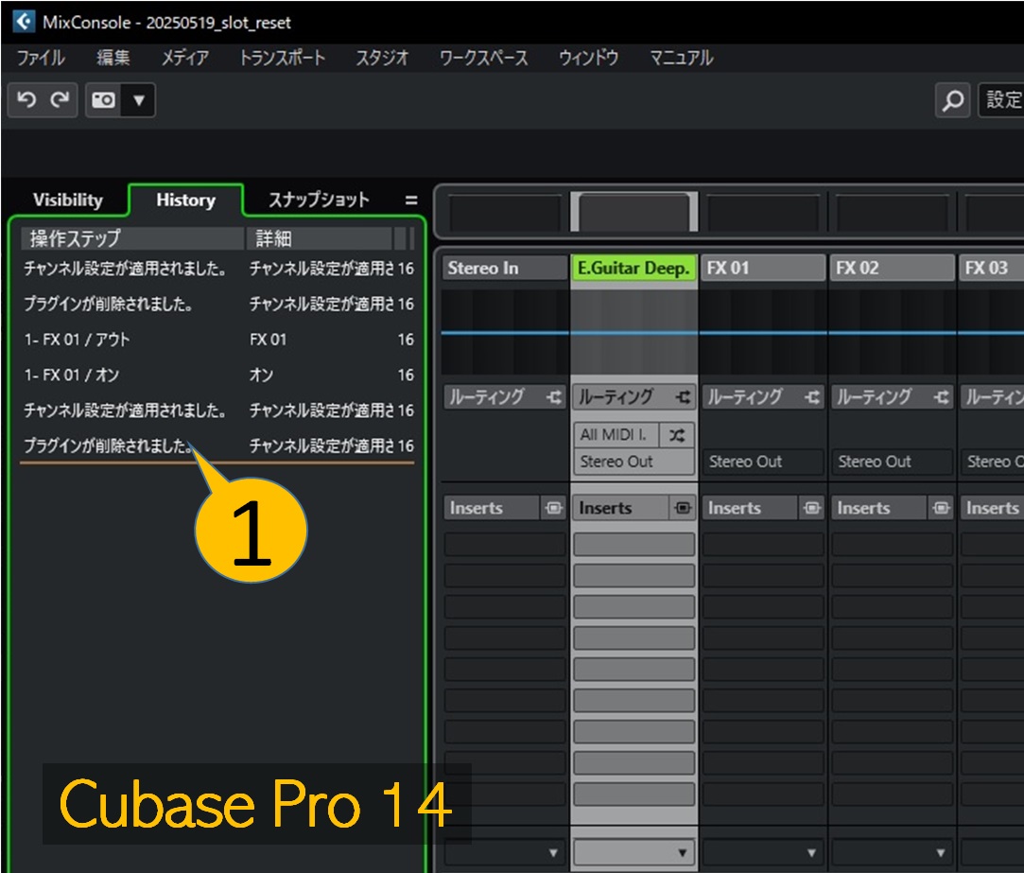
Task: Click E.Guitar Inserts bypass icon
Action: 683,508
